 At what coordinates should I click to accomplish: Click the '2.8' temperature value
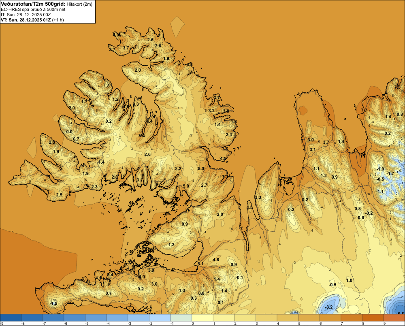coord(115,177)
